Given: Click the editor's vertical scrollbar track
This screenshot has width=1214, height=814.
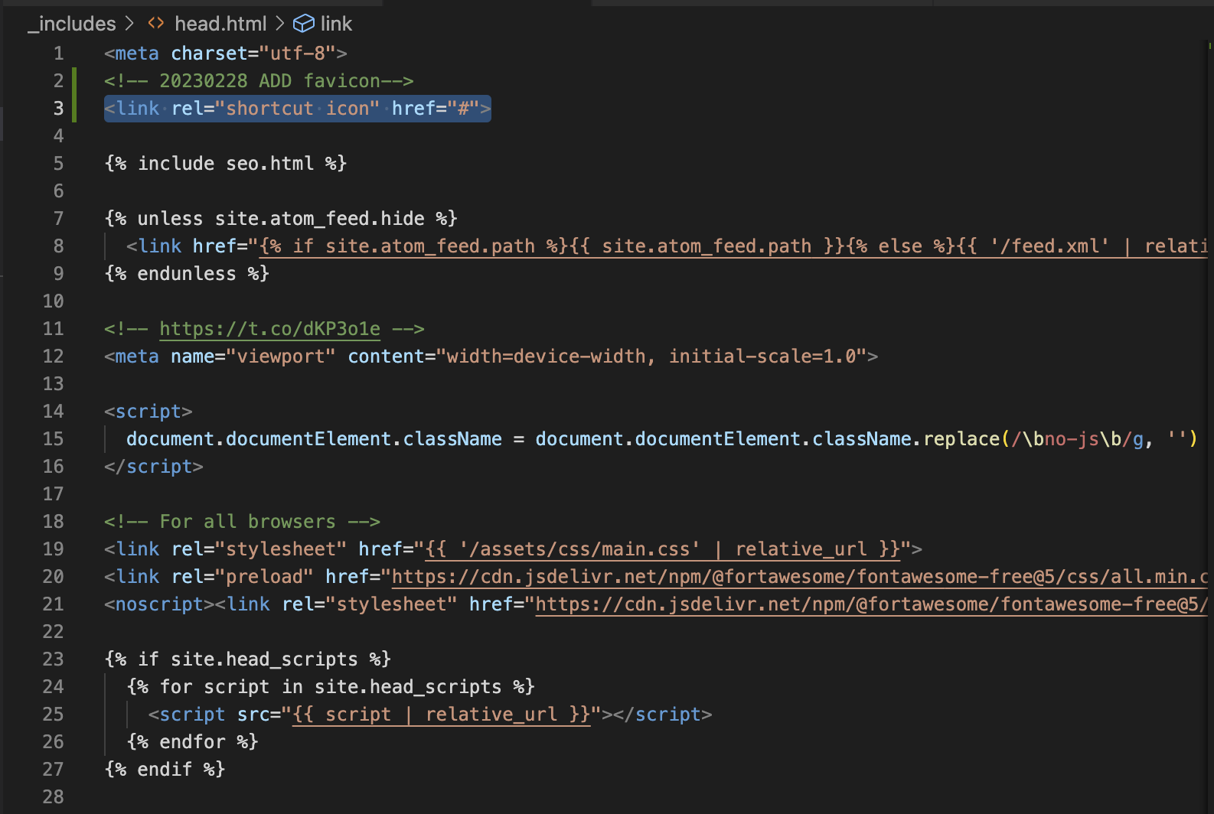Looking at the screenshot, I should pos(1209,383).
